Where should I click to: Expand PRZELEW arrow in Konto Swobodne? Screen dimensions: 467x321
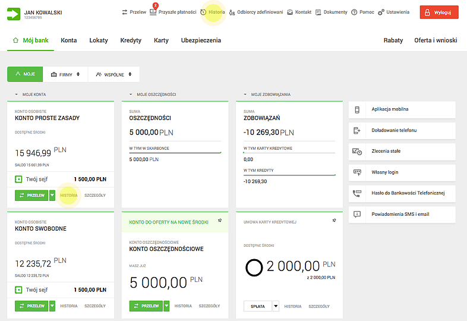(x=52, y=306)
